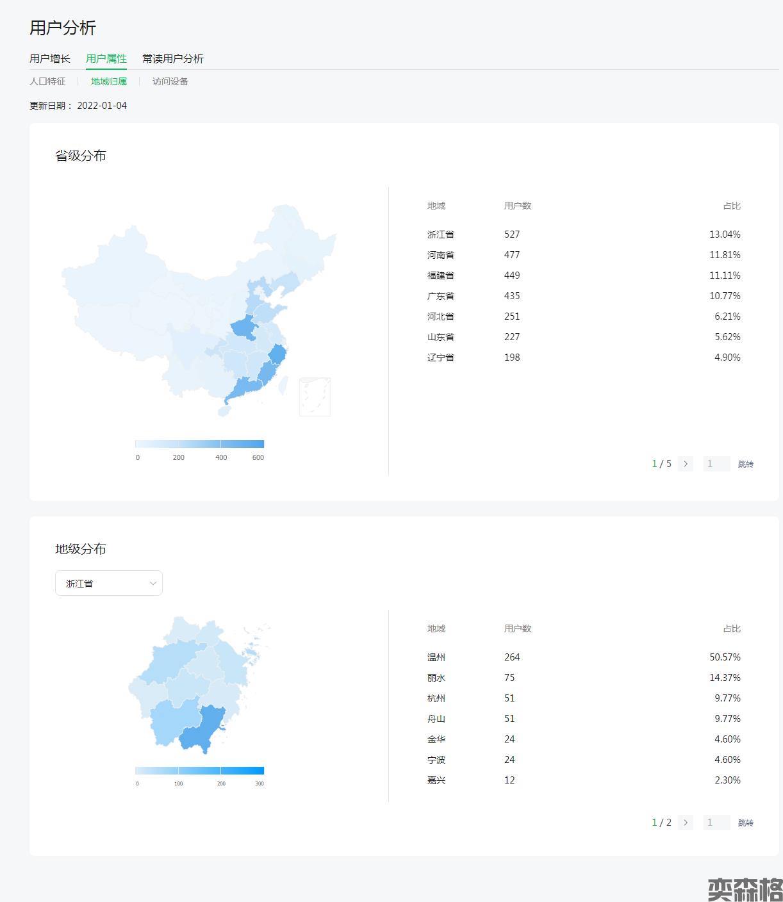The height and width of the screenshot is (902, 783).
Task: Go to next page of province table
Action: pyautogui.click(x=686, y=464)
